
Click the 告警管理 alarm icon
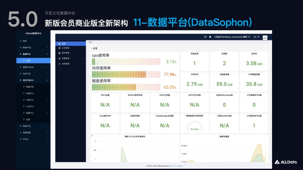pyautogui.click(x=60, y=59)
